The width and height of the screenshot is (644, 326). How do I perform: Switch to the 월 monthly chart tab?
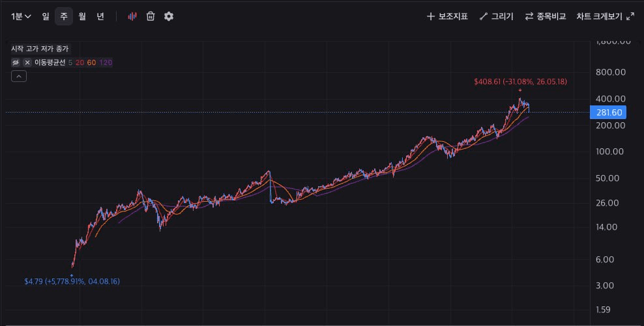click(82, 16)
